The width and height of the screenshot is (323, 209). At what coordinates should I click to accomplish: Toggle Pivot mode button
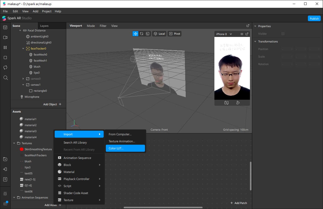click(x=175, y=34)
